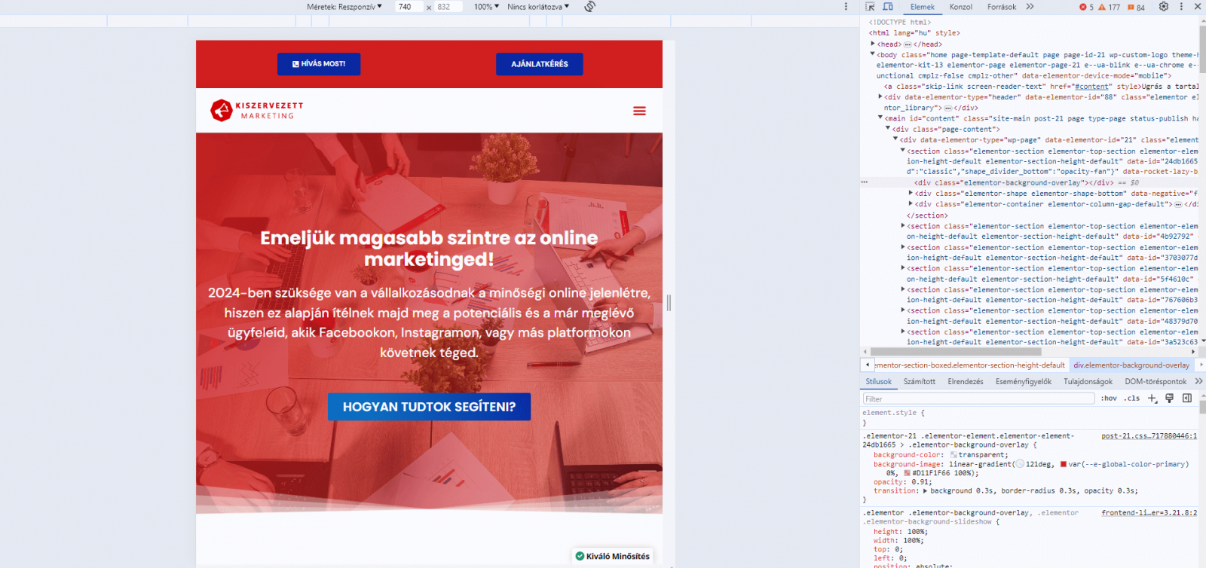Open device toolbar more options menu

click(x=846, y=7)
